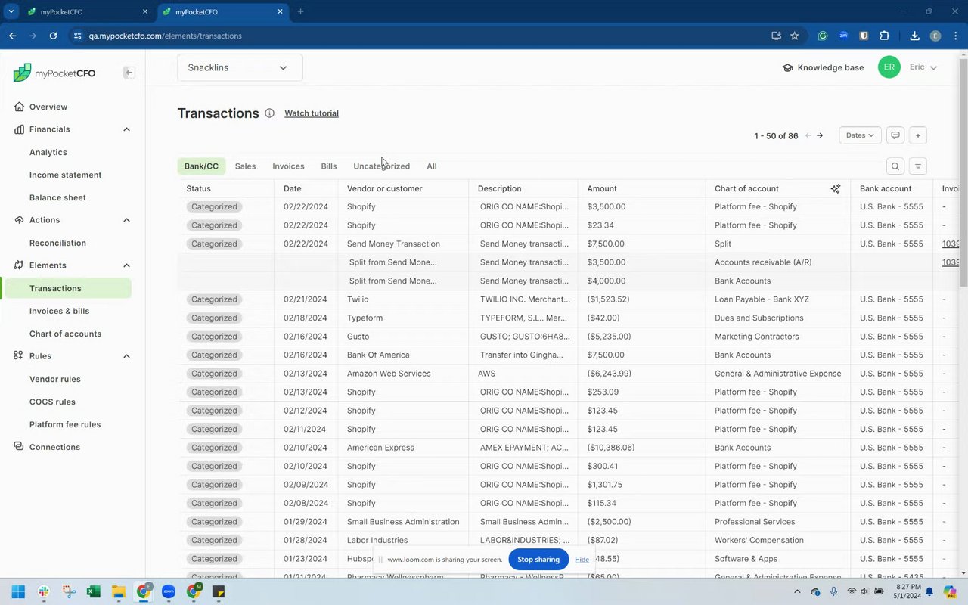The width and height of the screenshot is (968, 605).
Task: Collapse the Actions section
Action: point(126,220)
